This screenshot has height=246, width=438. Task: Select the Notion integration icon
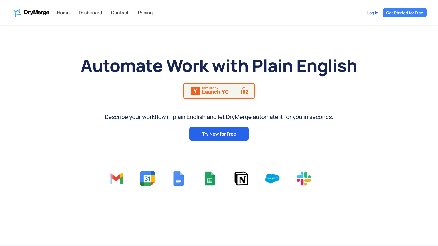point(241,179)
